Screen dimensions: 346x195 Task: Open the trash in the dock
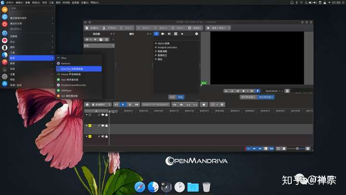(206, 187)
